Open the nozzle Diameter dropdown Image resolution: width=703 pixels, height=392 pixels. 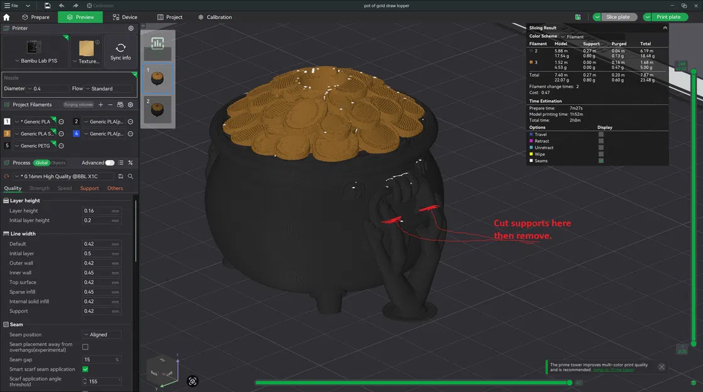click(48, 88)
